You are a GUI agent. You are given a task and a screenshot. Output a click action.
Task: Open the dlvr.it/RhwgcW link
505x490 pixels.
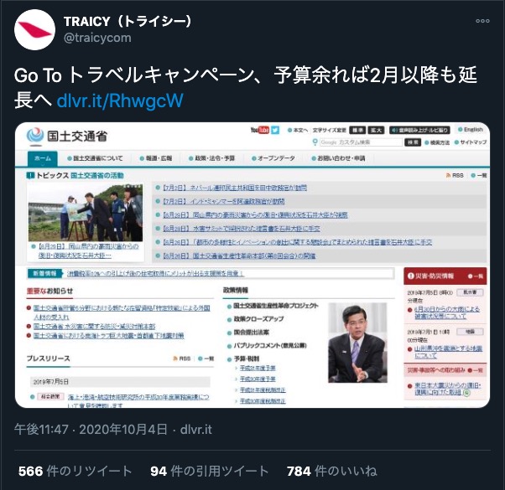120,101
